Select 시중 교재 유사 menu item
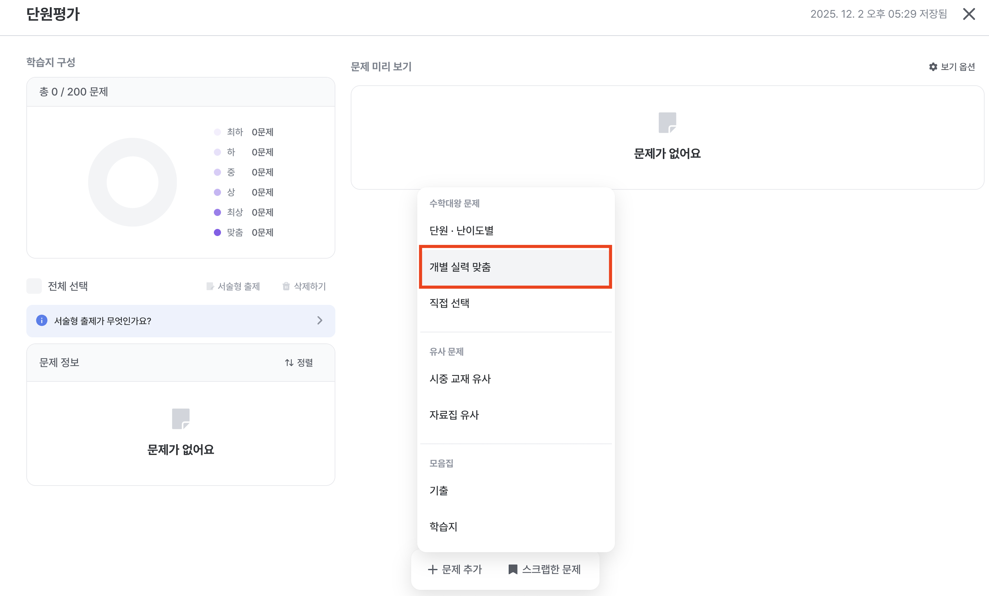 click(x=460, y=379)
